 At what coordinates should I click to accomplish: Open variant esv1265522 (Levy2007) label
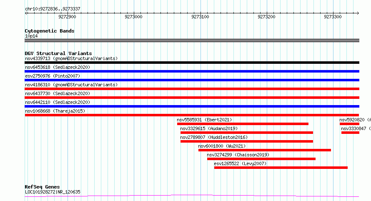pyautogui.click(x=240, y=163)
